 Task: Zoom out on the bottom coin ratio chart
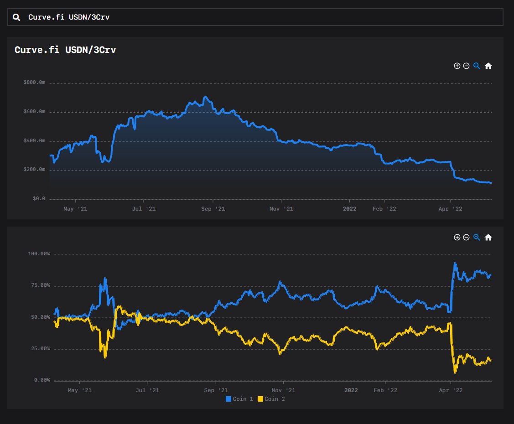pyautogui.click(x=466, y=237)
